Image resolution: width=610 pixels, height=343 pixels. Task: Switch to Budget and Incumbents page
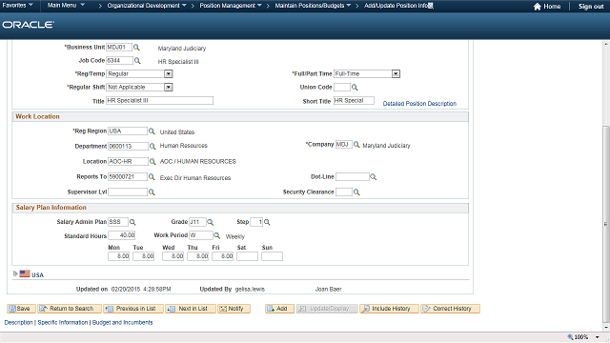coord(123,322)
